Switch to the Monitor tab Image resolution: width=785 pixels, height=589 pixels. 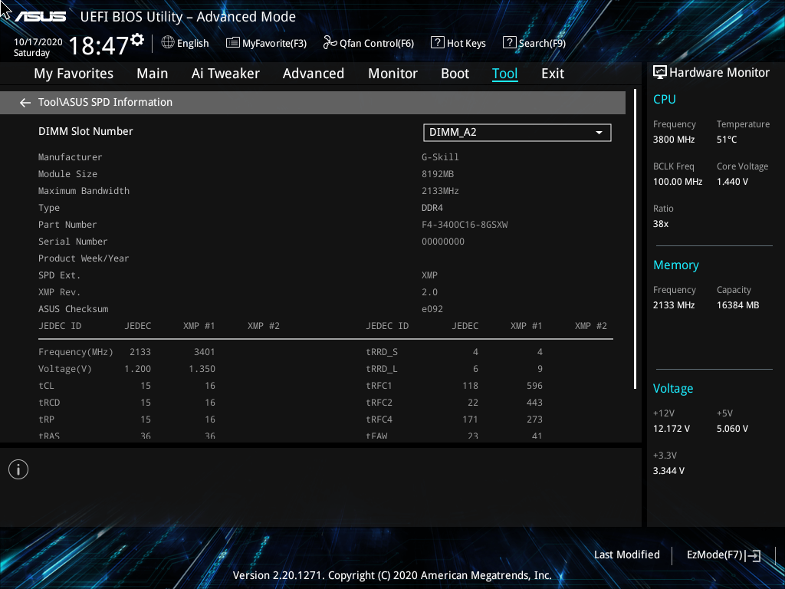(393, 74)
